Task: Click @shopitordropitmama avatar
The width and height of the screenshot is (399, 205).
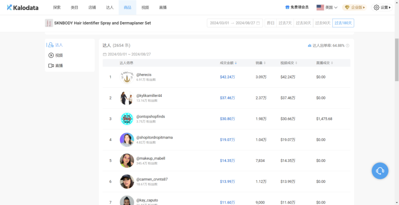Action: tap(127, 139)
